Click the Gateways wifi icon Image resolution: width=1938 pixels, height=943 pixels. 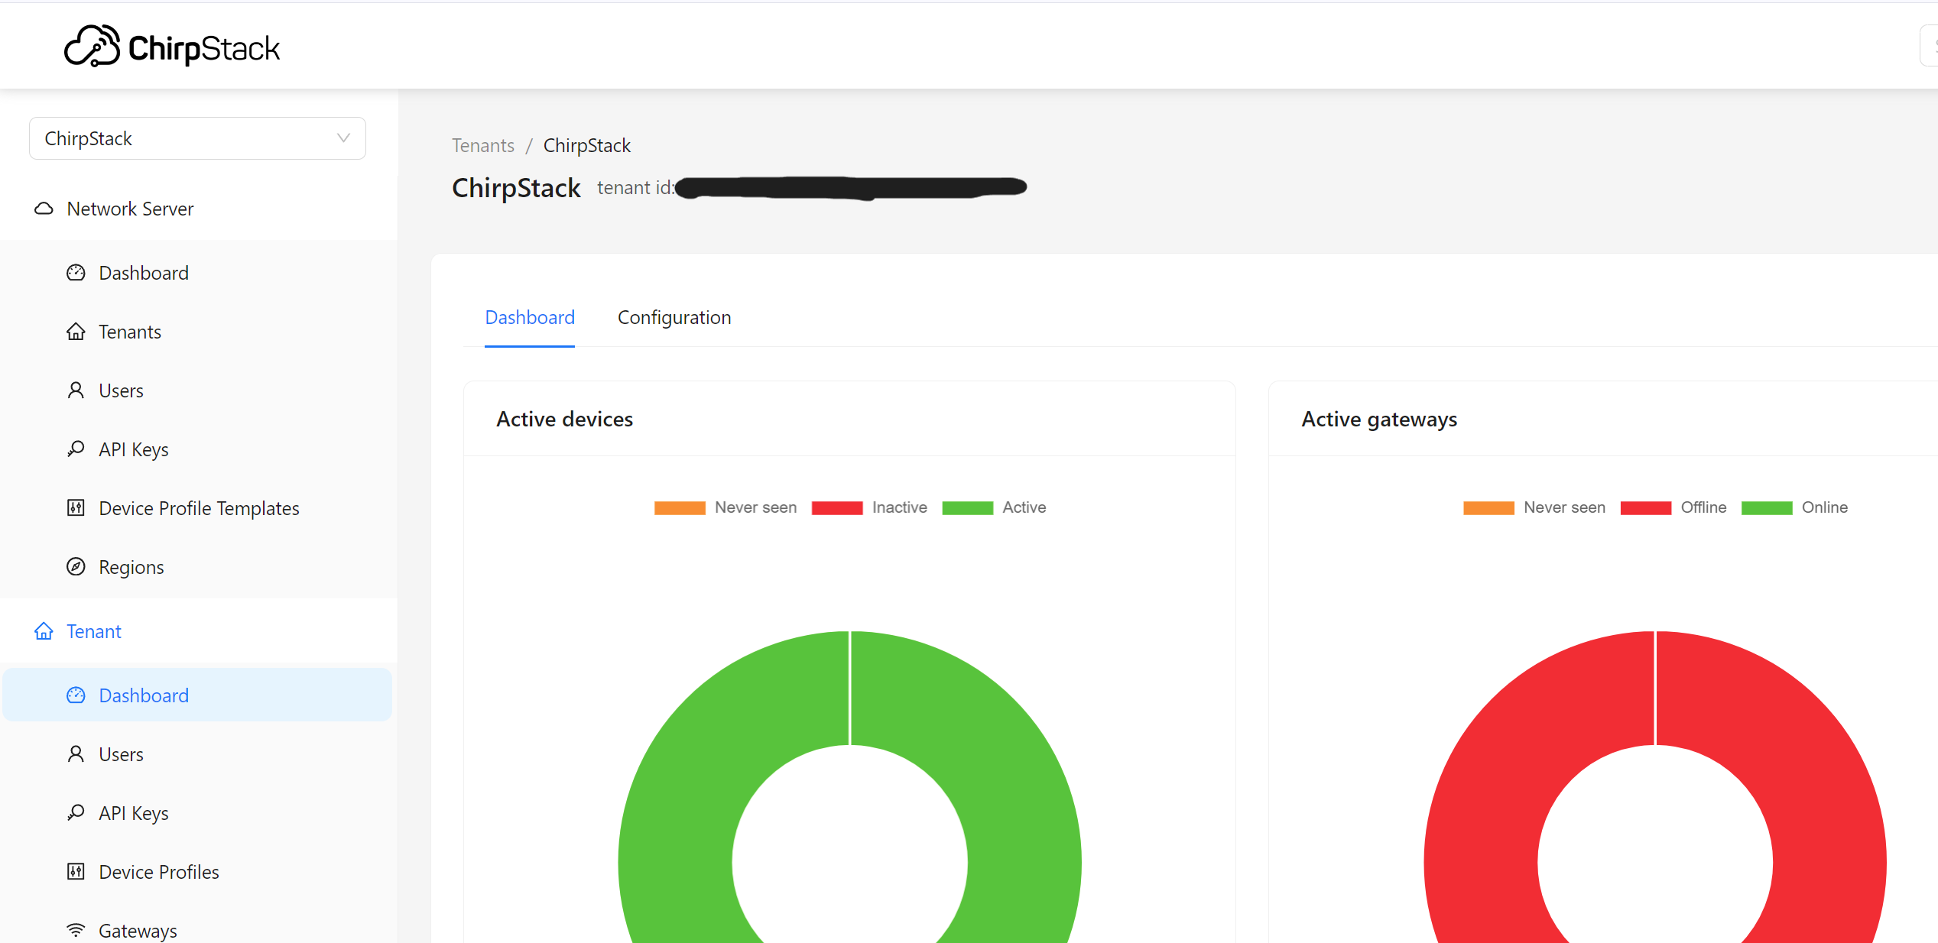click(76, 931)
